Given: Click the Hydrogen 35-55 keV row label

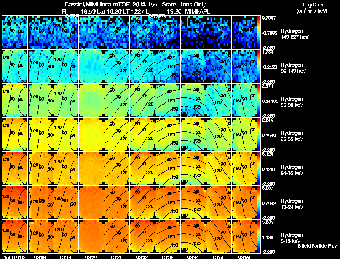Looking at the screenshot, I should pyautogui.click(x=292, y=136).
